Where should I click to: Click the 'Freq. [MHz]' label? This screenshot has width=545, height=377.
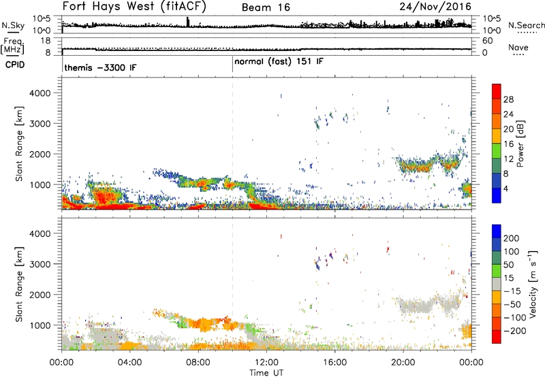click(x=13, y=46)
